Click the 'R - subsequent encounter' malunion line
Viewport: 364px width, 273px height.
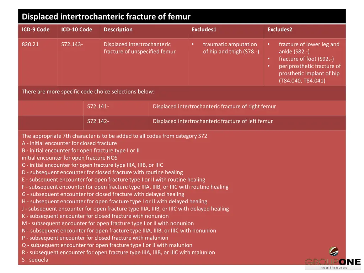118,253
